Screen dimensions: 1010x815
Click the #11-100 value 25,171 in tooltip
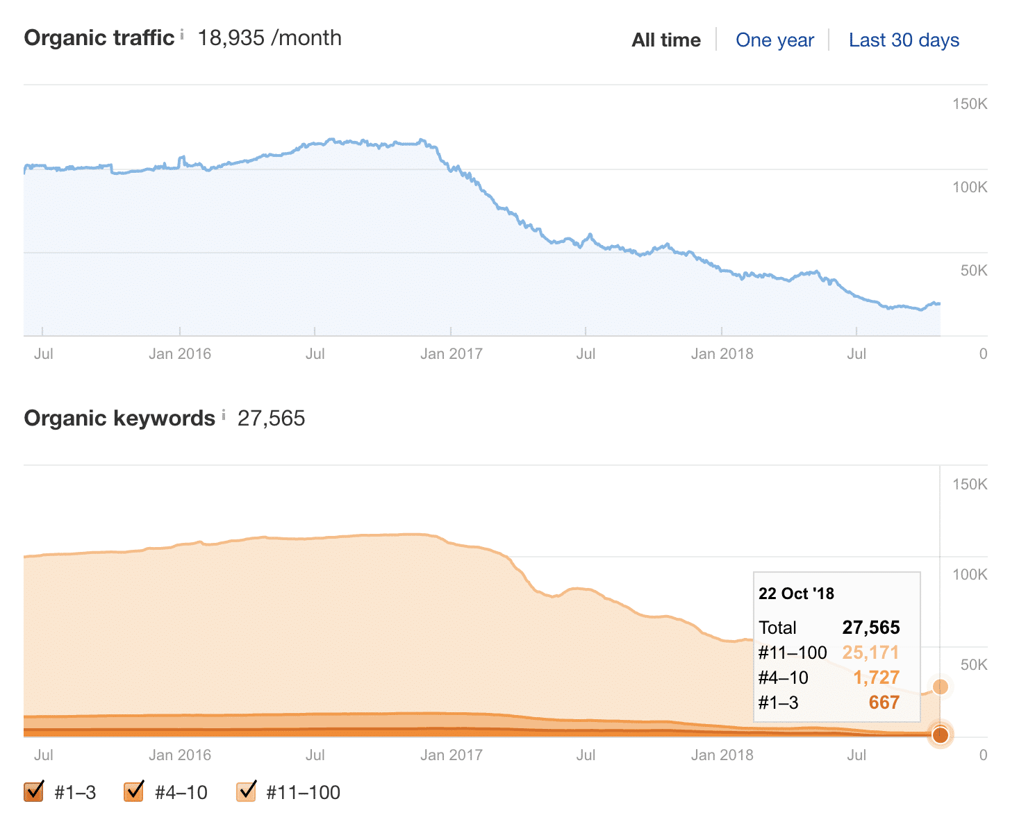click(x=870, y=653)
